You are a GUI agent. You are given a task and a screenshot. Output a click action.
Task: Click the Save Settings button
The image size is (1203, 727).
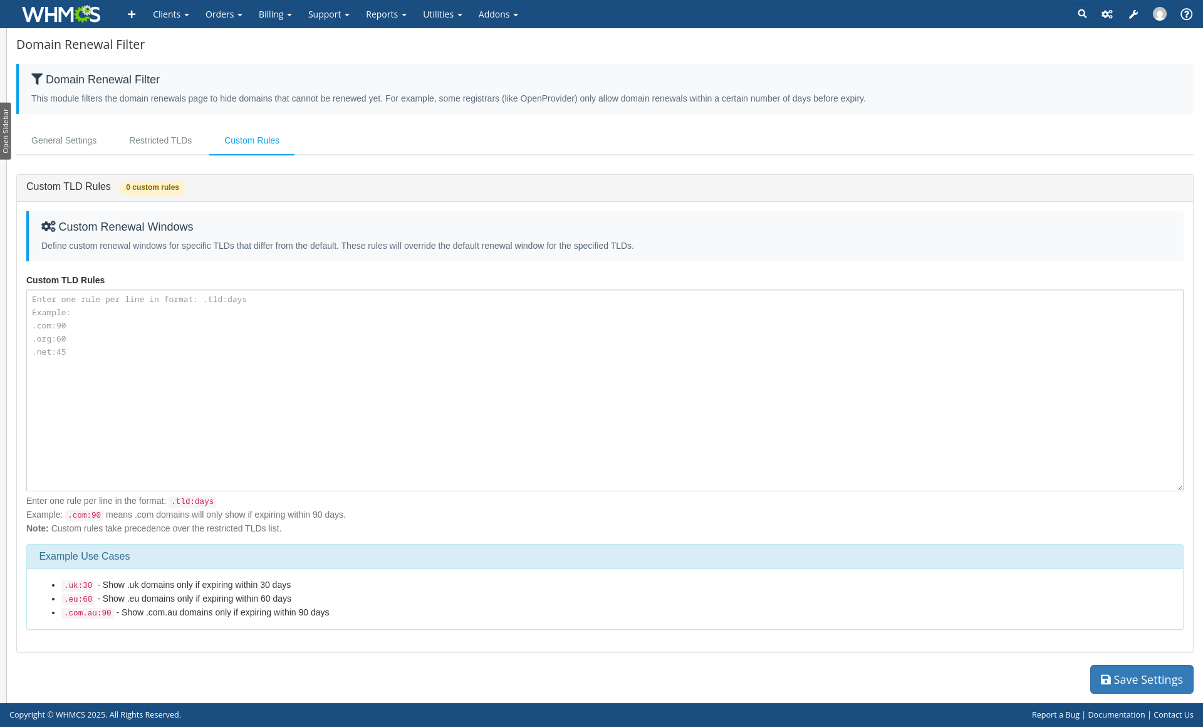1142,679
